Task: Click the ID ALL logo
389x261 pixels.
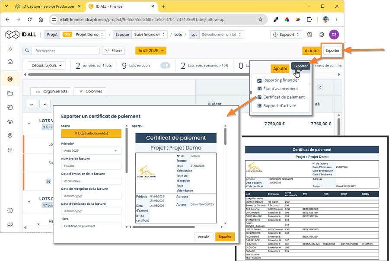Action: pyautogui.click(x=21, y=35)
